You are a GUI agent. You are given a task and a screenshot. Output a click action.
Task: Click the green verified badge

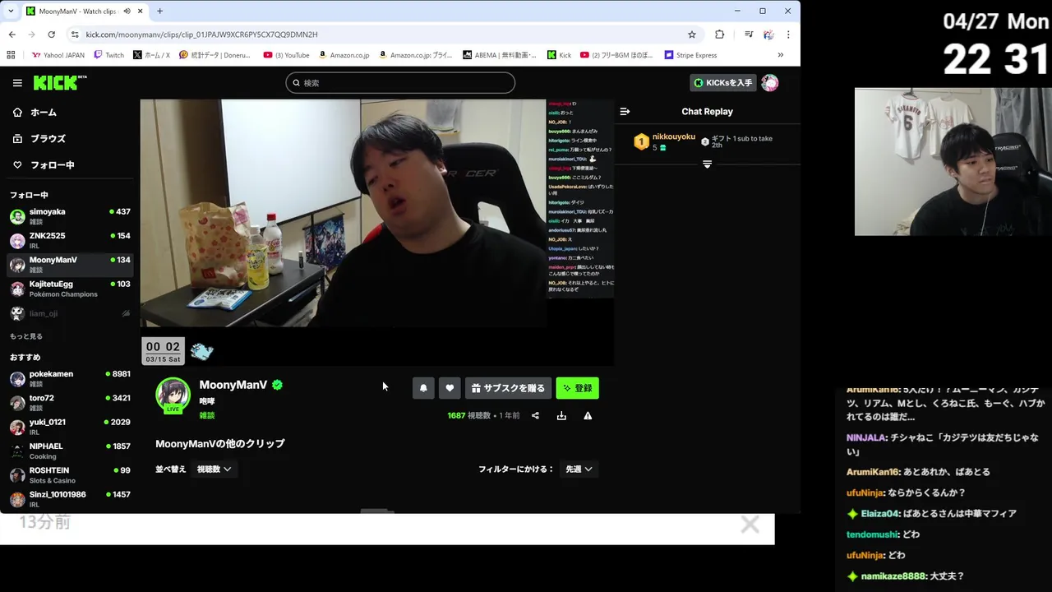[x=278, y=385]
